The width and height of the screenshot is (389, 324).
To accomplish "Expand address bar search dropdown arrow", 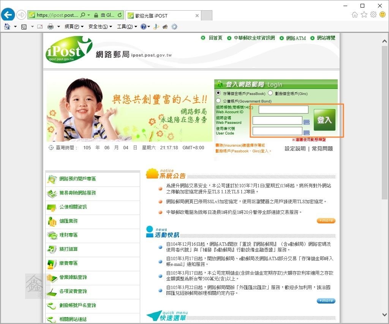I will click(x=89, y=15).
